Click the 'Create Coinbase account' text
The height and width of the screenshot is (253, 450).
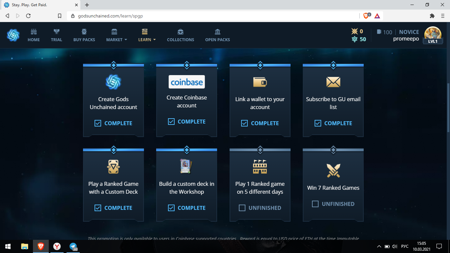point(186,101)
